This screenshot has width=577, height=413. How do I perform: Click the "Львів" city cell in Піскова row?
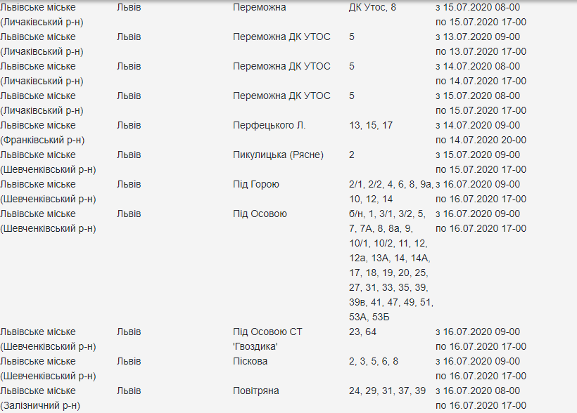coord(129,361)
